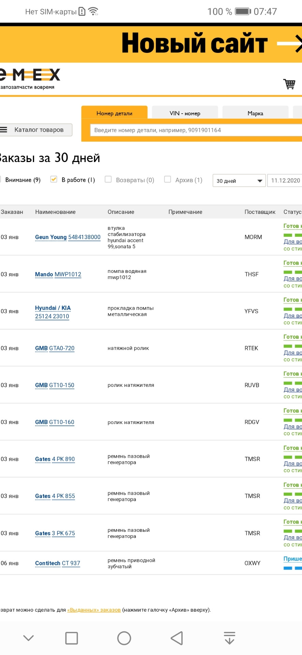This screenshot has height=655, width=302.
Task: Open the 11.12.2020 date picker field
Action: pos(286,180)
